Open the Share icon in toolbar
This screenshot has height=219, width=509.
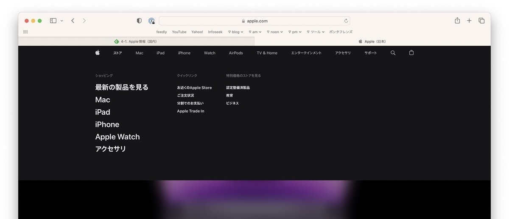coord(457,20)
